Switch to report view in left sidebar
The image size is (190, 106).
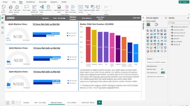click(x=2, y=18)
